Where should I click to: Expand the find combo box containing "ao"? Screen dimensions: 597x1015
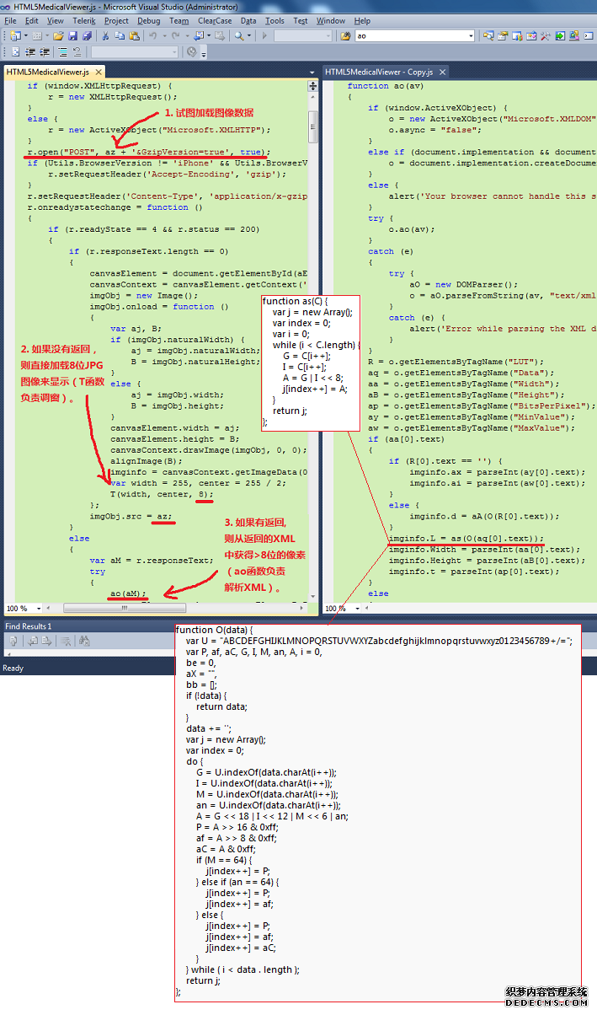tap(470, 36)
